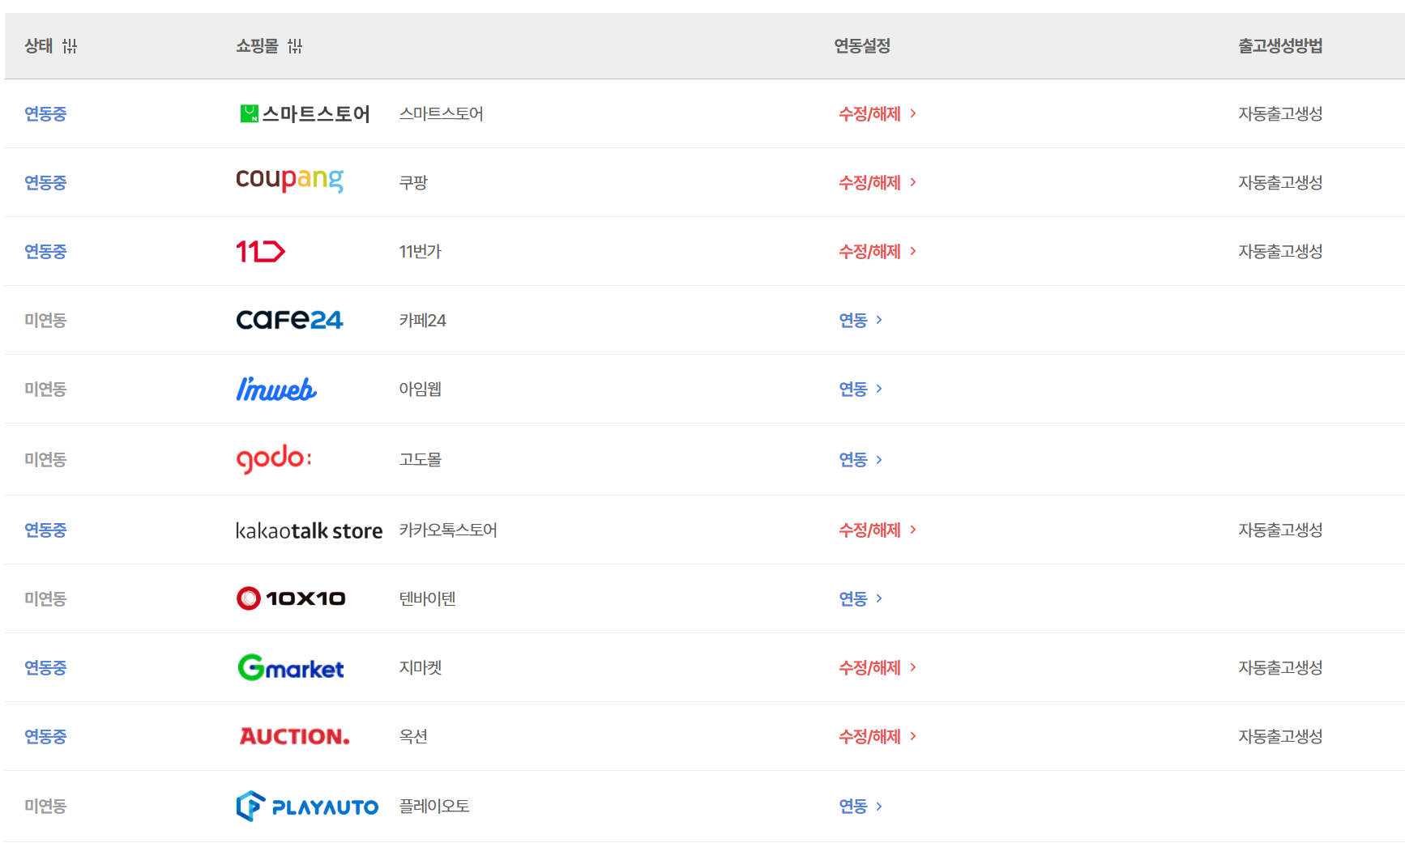Start 연동 for 텐바이텐
The height and width of the screenshot is (860, 1405).
(x=861, y=599)
